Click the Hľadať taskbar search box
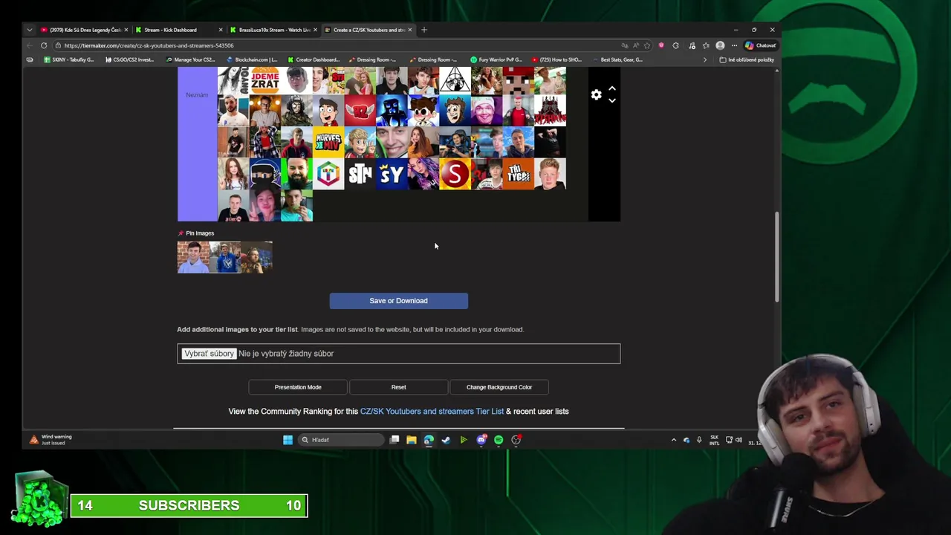Screen dimensions: 951x535 click(343, 440)
